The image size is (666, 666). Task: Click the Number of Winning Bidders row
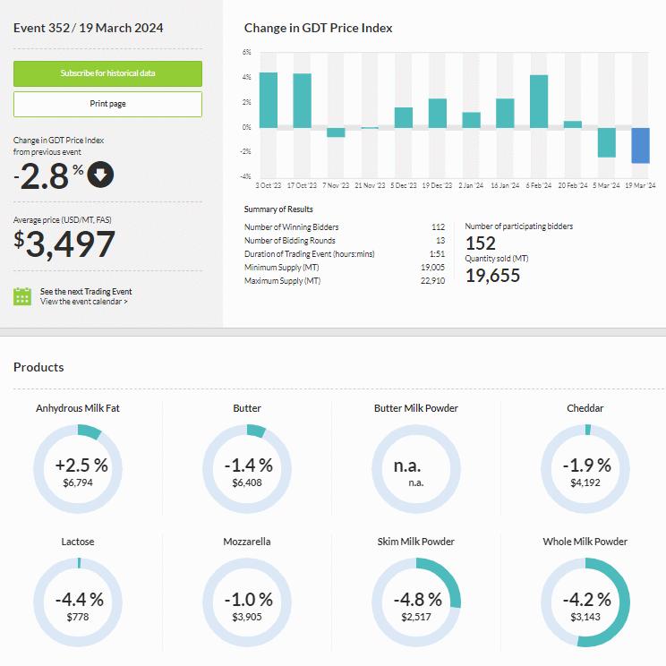click(345, 227)
